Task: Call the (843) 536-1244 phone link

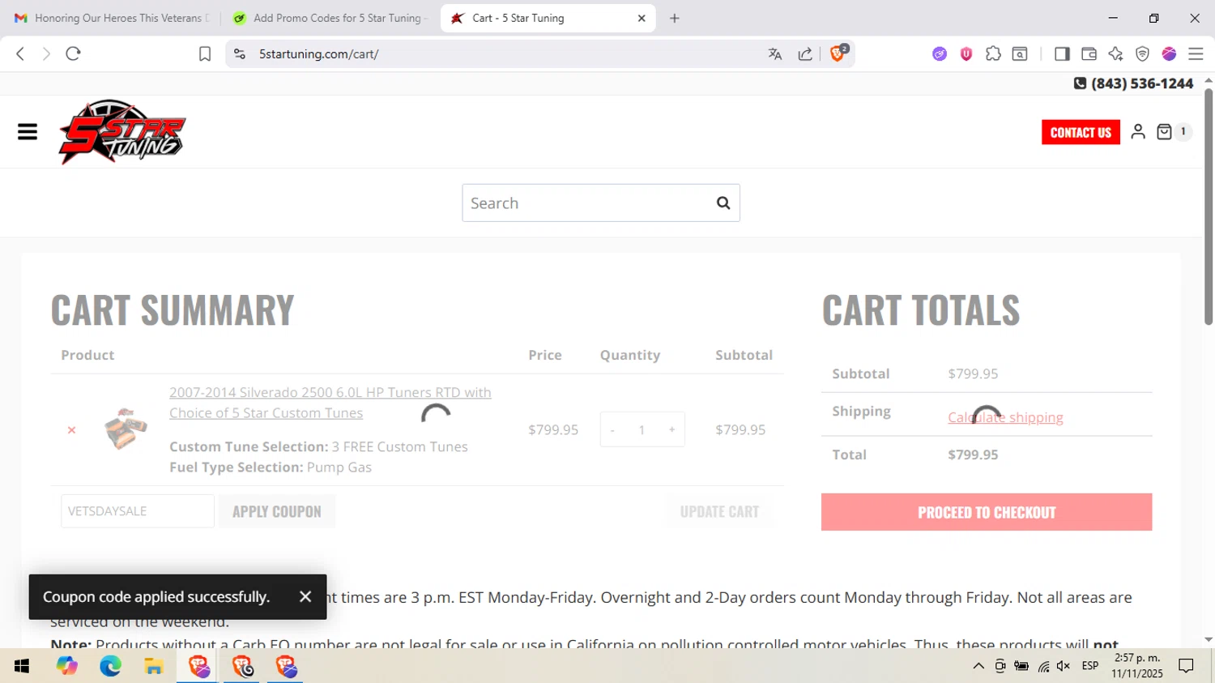Action: tap(1134, 83)
